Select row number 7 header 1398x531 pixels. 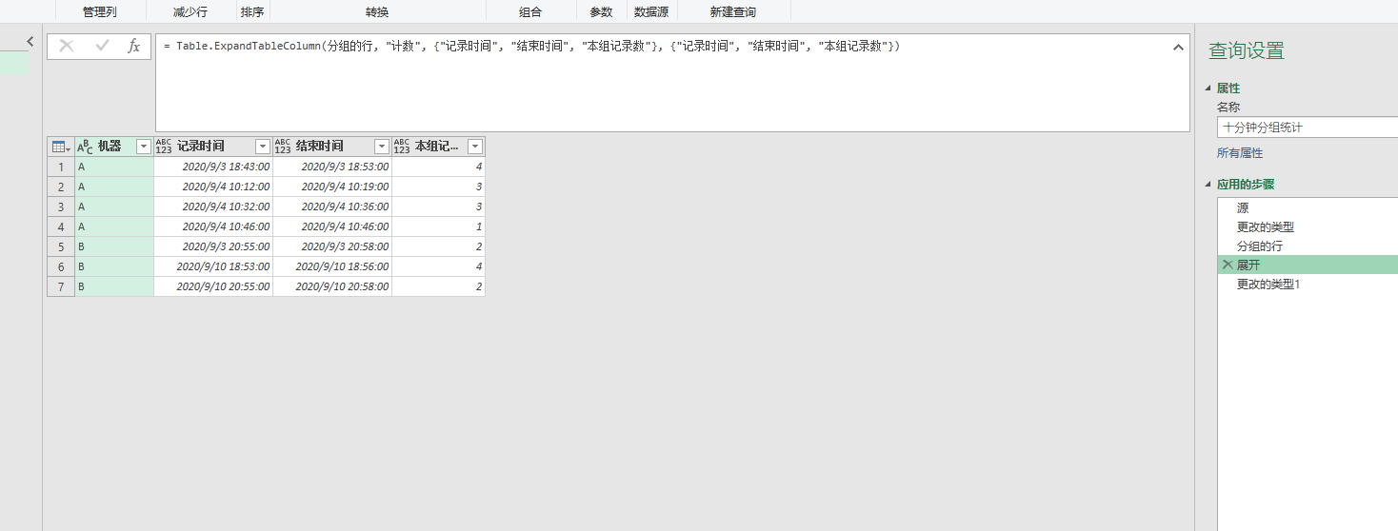61,286
